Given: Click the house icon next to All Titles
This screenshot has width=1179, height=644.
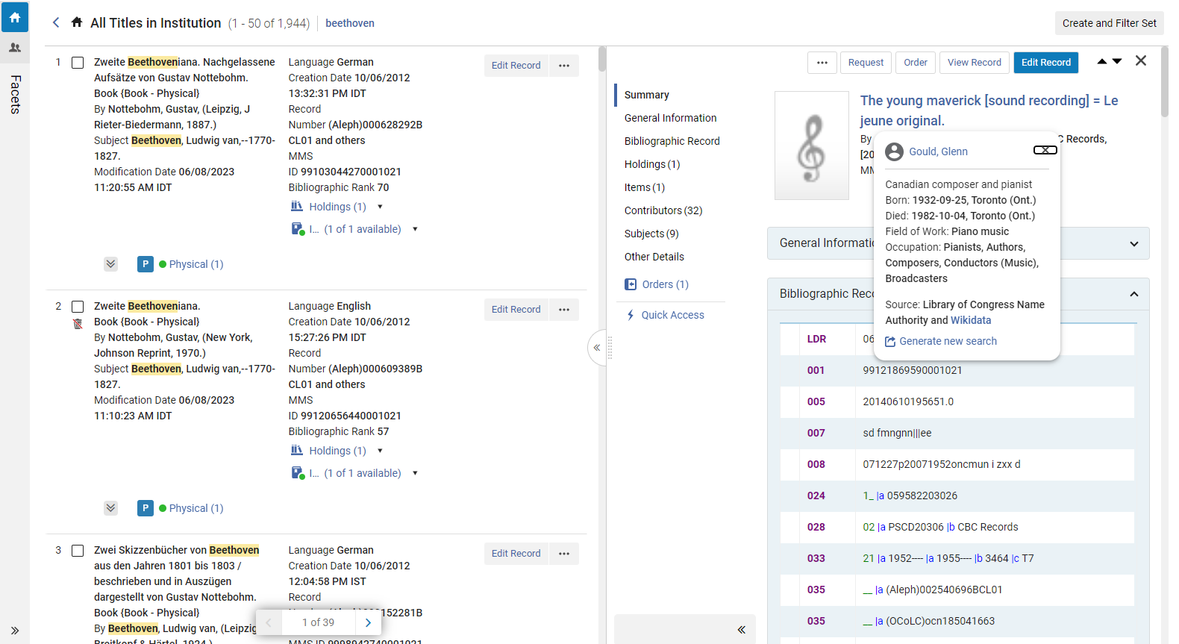Looking at the screenshot, I should tap(77, 22).
